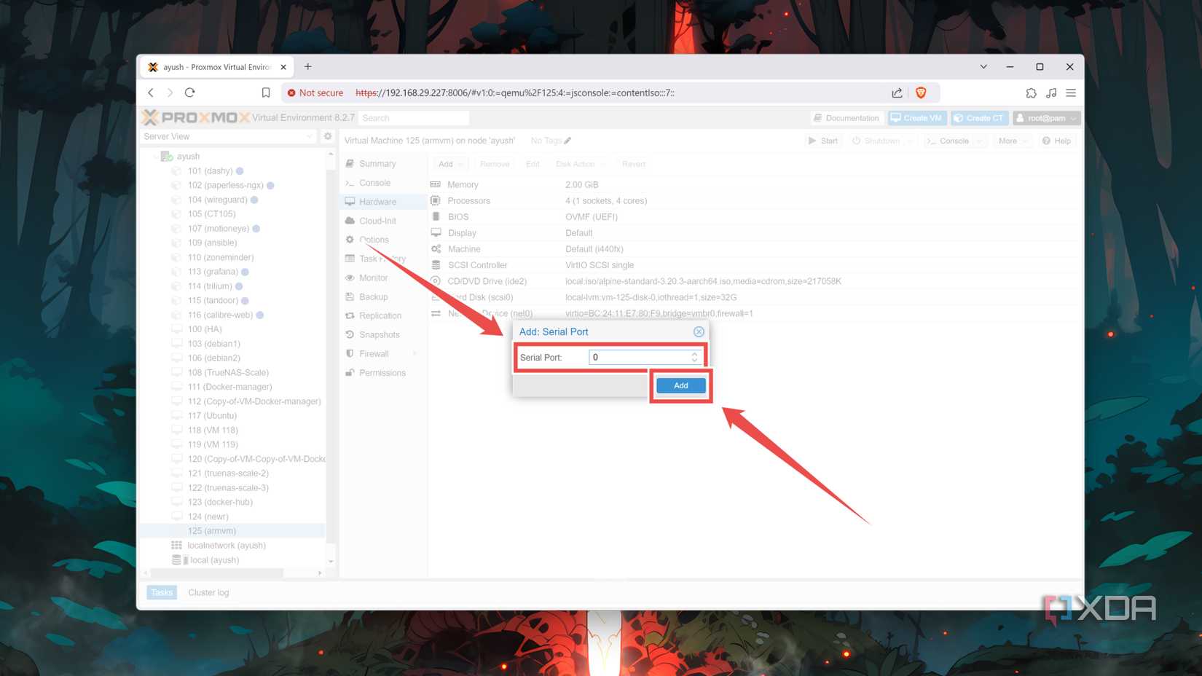This screenshot has width=1202, height=676.
Task: Start the virtual machine
Action: pyautogui.click(x=823, y=141)
